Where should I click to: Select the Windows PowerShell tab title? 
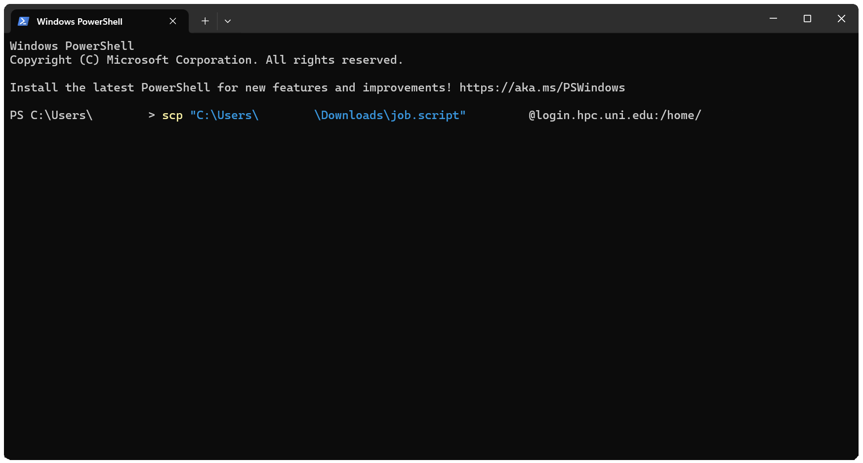80,22
